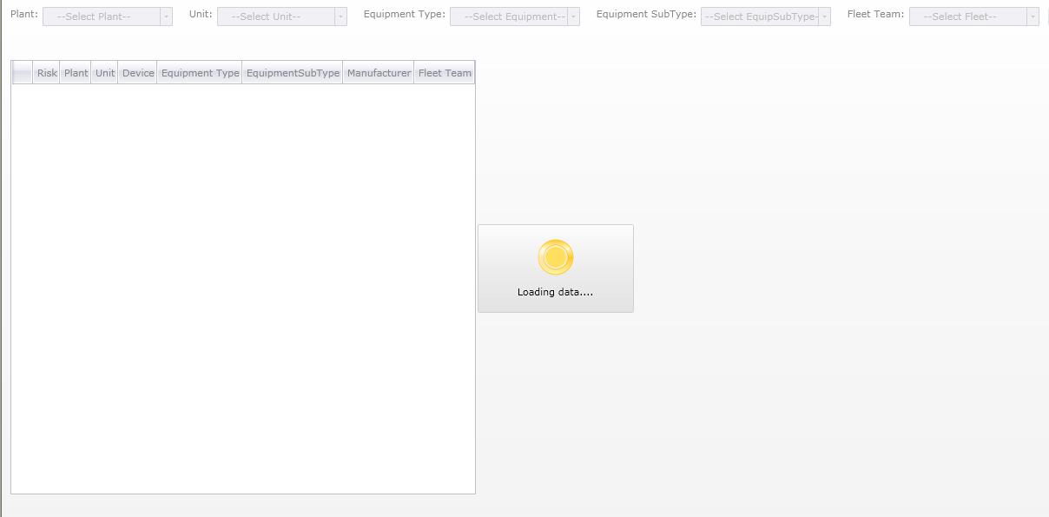
Task: Click the "Plant:" filter label
Action: tap(24, 14)
